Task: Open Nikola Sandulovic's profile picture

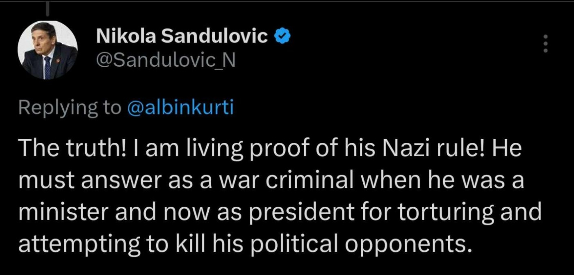Action: coord(48,50)
